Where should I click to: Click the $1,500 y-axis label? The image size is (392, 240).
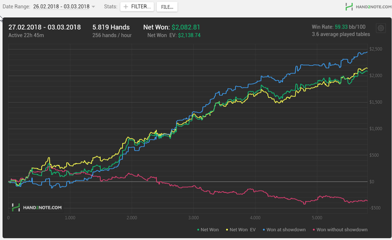[x=376, y=102]
